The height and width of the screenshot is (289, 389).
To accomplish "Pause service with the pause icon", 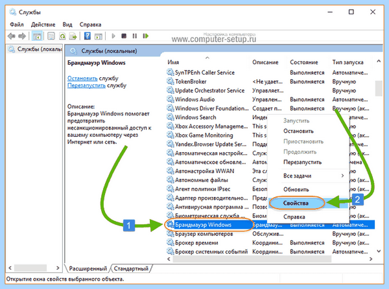I will [x=135, y=36].
